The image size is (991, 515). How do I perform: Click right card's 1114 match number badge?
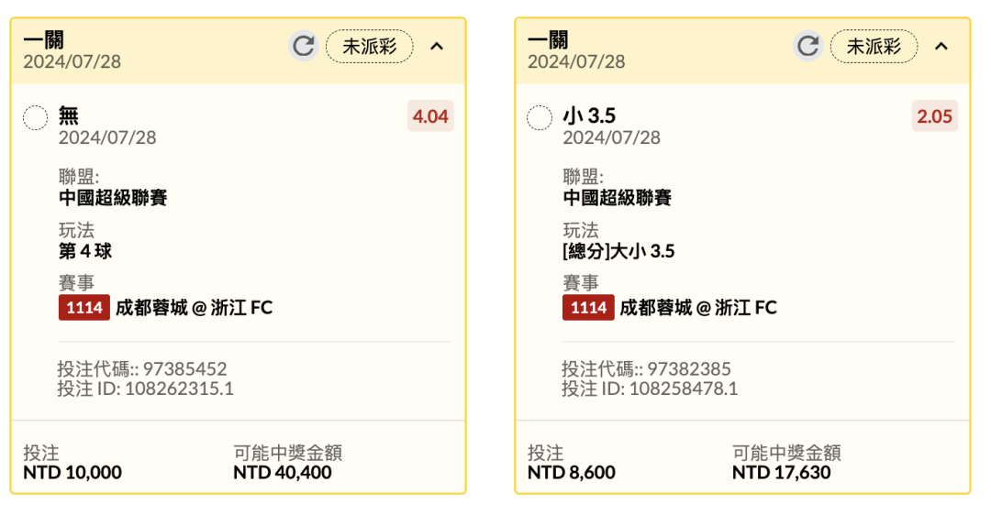pos(588,308)
